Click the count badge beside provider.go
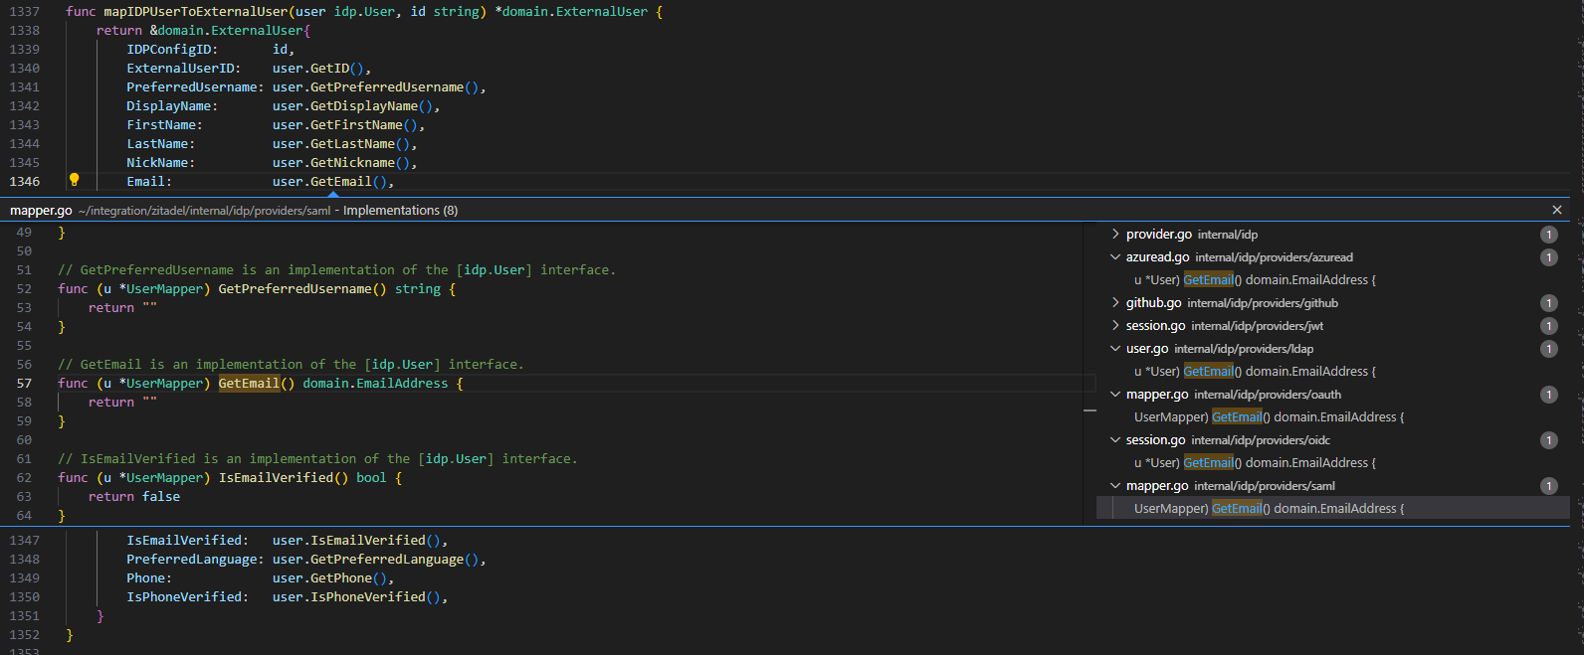 [1548, 235]
